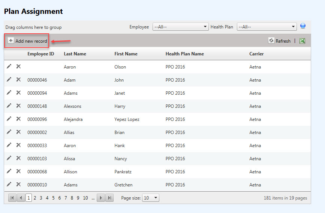Viewport: 325px width, 213px height.
Task: Sort by Last Name column
Action: 75,54
